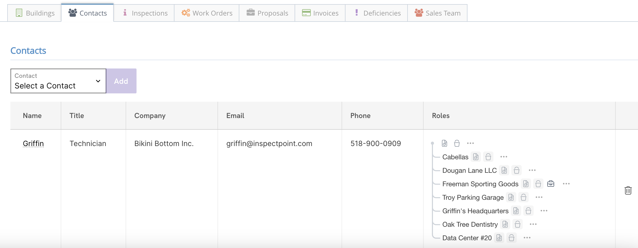Image resolution: width=638 pixels, height=248 pixels.
Task: Switch to the Invoices tab
Action: tap(320, 13)
